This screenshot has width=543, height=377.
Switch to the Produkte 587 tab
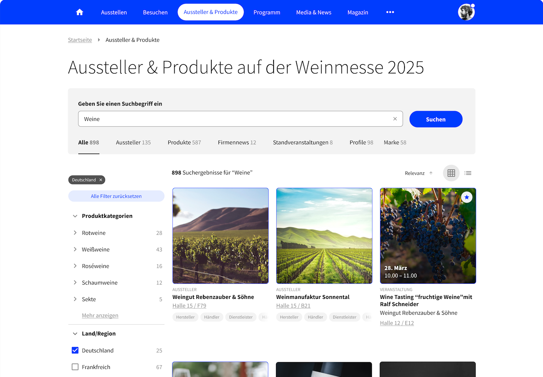click(x=184, y=143)
